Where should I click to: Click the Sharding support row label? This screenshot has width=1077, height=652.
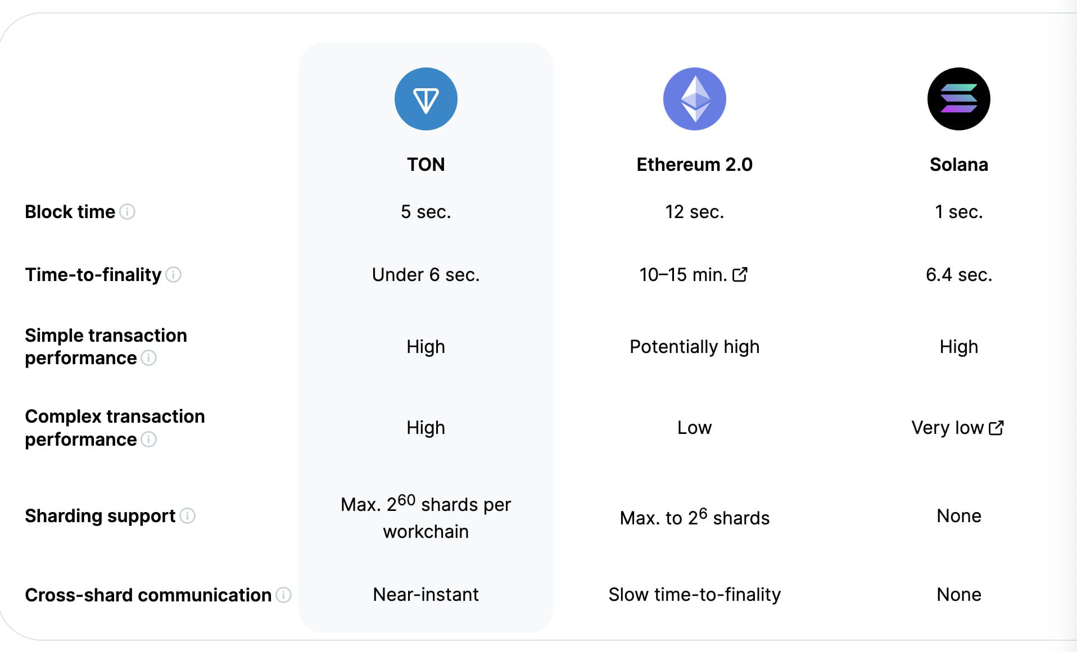tap(100, 515)
